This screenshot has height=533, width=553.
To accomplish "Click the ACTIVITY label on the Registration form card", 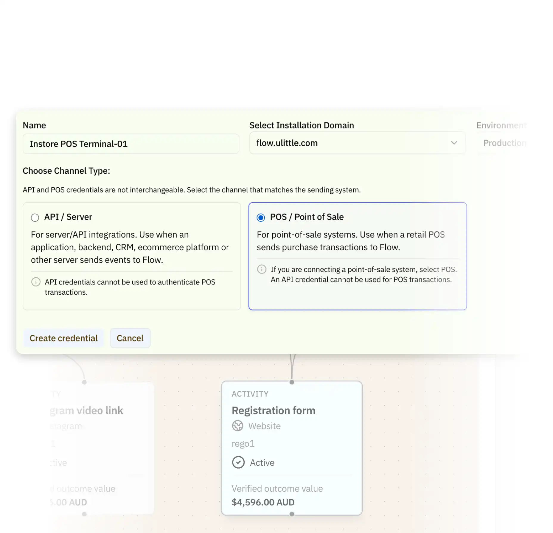I will tap(250, 394).
